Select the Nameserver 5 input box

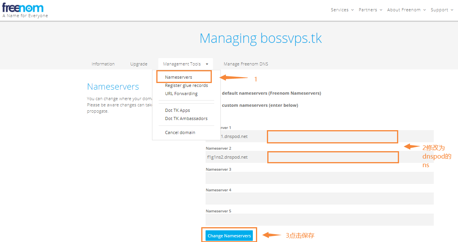pyautogui.click(x=319, y=219)
